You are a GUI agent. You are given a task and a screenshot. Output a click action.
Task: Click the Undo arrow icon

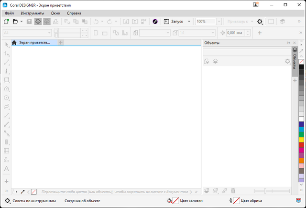click(x=96, y=22)
